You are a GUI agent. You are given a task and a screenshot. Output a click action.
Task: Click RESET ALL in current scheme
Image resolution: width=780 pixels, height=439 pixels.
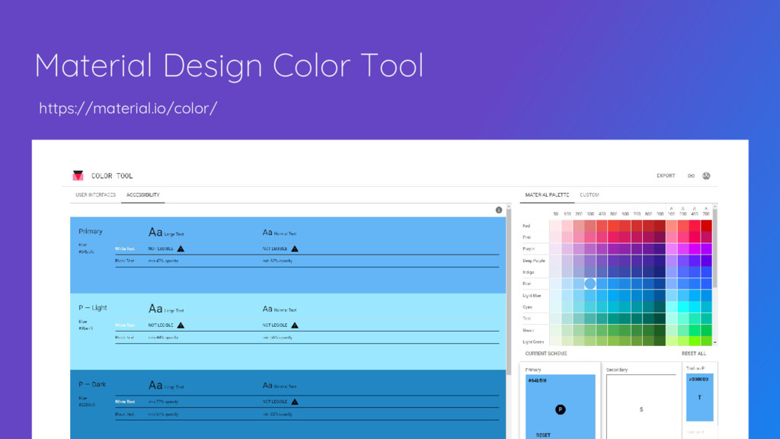tap(693, 354)
